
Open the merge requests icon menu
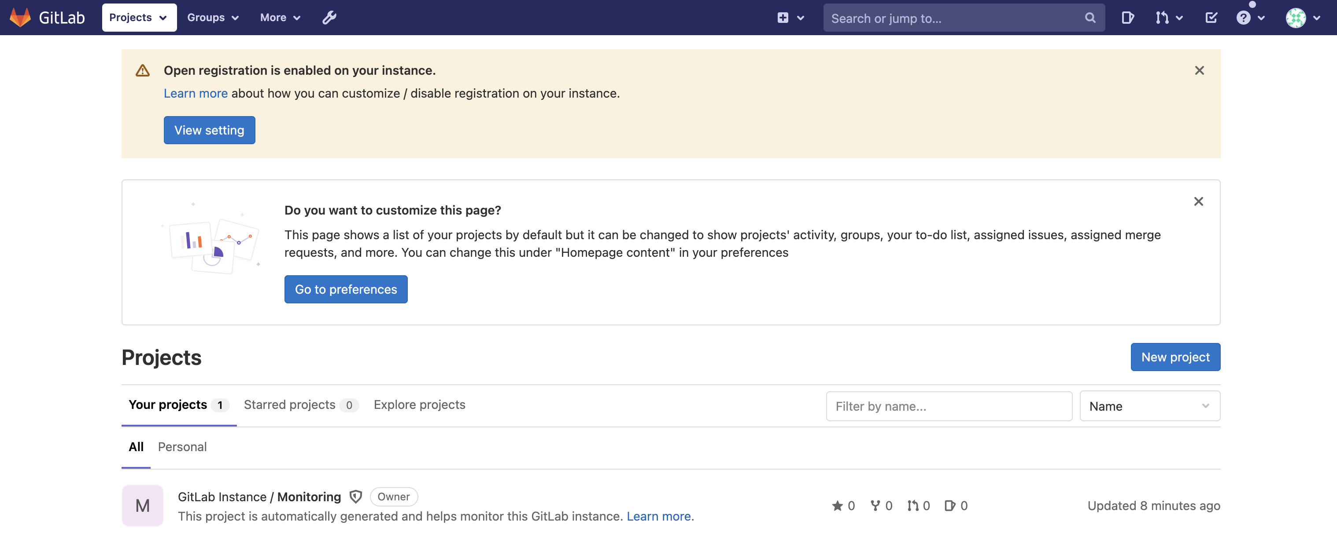coord(1168,18)
